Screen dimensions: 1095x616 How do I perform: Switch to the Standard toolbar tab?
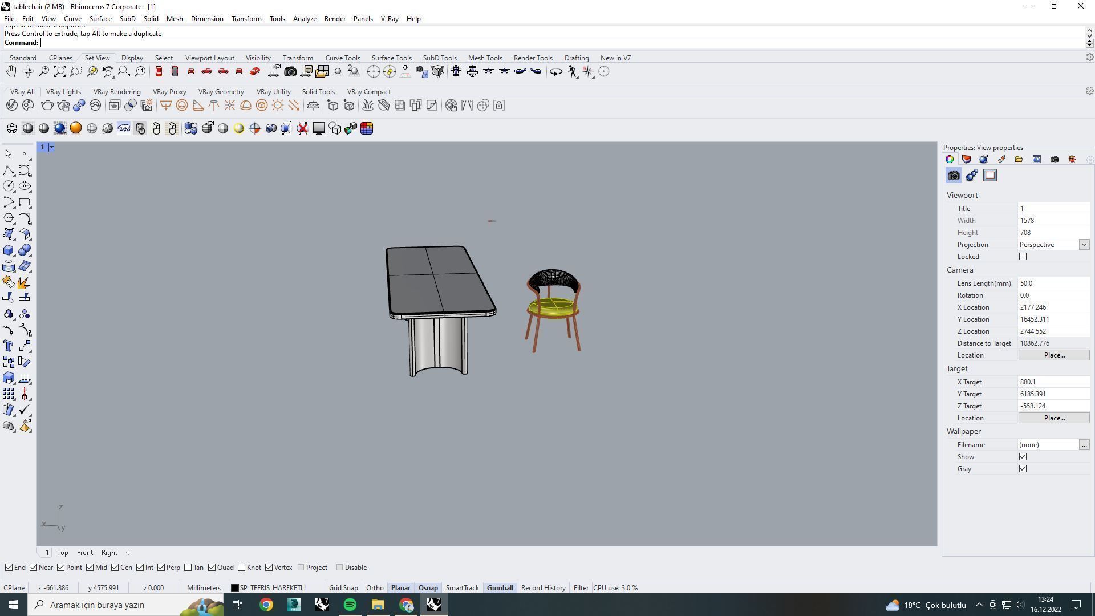coord(23,58)
